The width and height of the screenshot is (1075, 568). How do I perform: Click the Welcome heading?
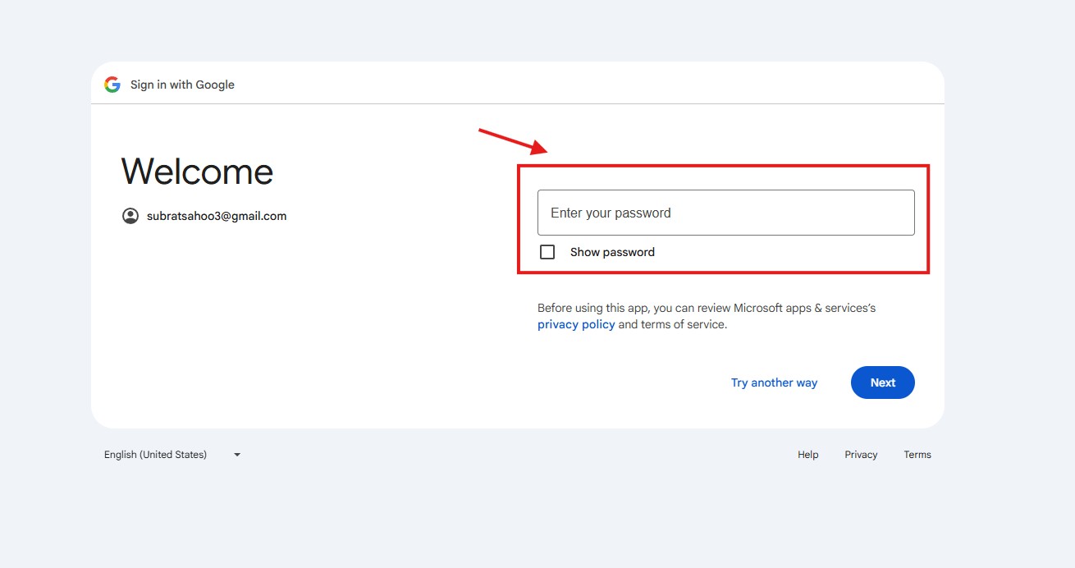click(x=197, y=172)
